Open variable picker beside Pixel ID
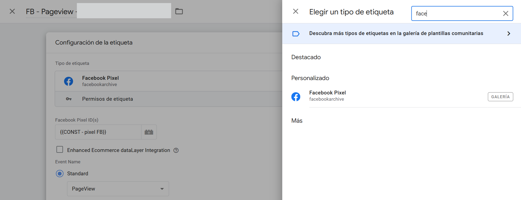 149,132
